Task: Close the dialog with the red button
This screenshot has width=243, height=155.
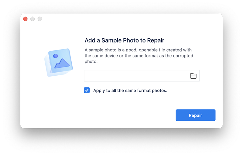Action: click(x=25, y=19)
